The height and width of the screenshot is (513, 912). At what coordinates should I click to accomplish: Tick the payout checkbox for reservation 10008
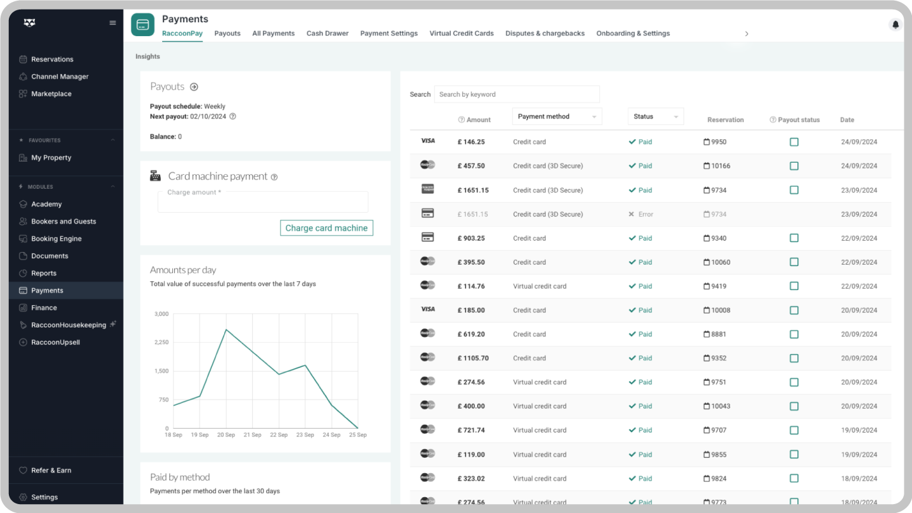[x=794, y=310]
